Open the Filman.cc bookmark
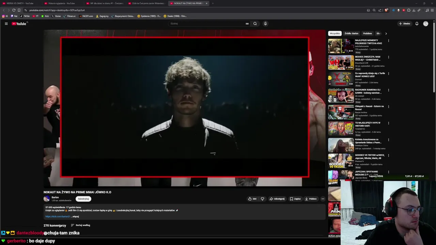Viewport: 436px width, 245px height. pyautogui.click(x=69, y=16)
